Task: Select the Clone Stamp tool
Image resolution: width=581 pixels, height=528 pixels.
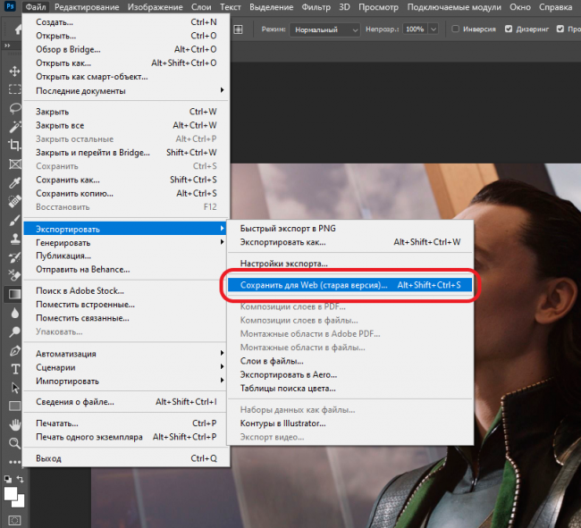Action: coord(14,239)
